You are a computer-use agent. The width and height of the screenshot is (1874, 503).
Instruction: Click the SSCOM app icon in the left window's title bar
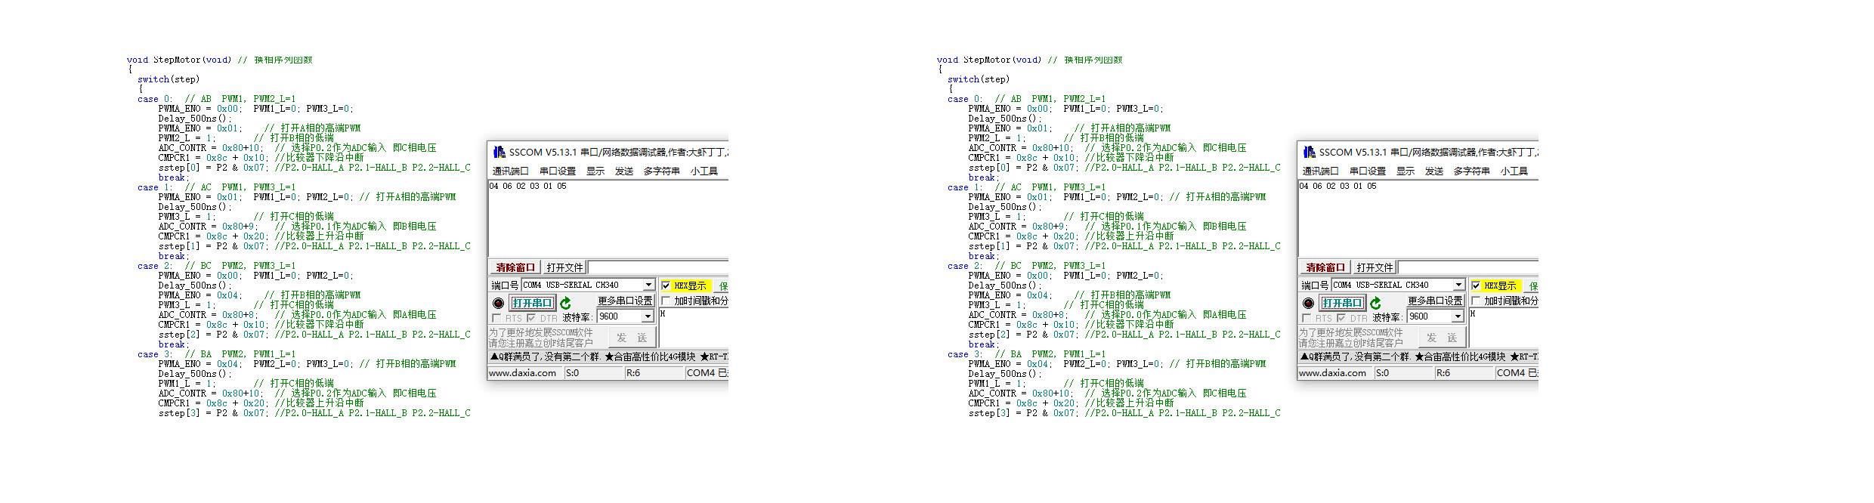point(499,152)
